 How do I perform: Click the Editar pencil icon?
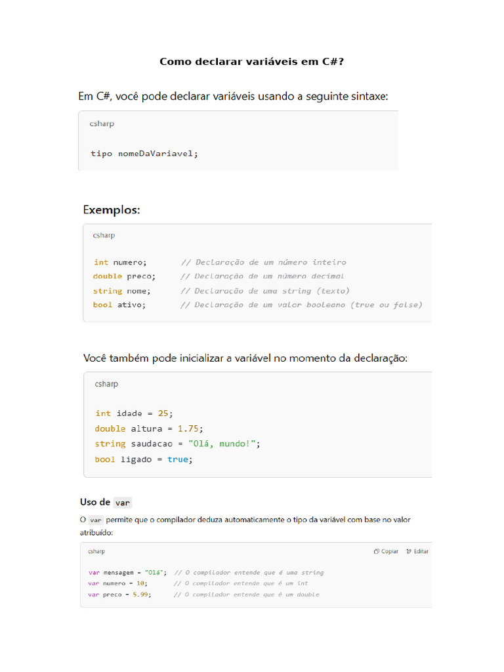click(x=409, y=551)
